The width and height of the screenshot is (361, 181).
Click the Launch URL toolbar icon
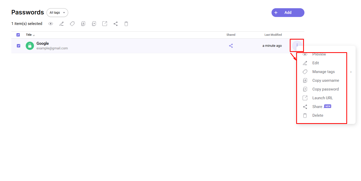(x=105, y=24)
